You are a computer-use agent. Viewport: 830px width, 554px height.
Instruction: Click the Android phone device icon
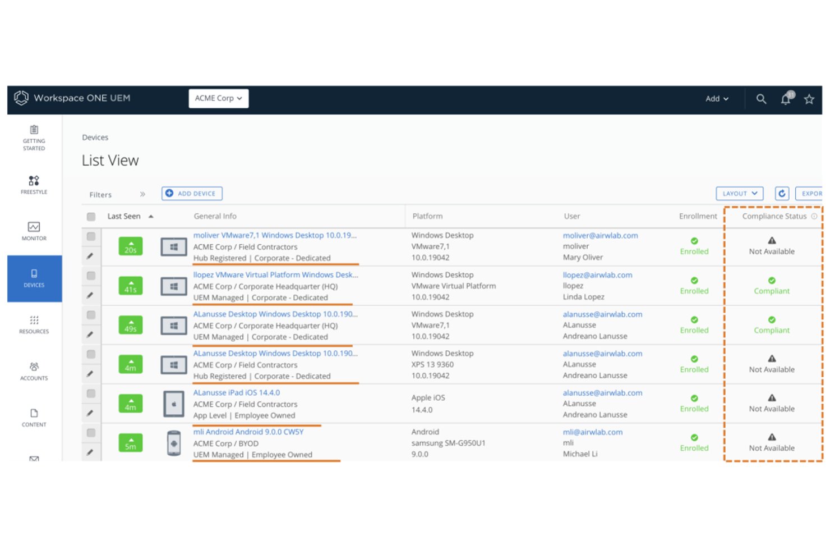pyautogui.click(x=174, y=443)
